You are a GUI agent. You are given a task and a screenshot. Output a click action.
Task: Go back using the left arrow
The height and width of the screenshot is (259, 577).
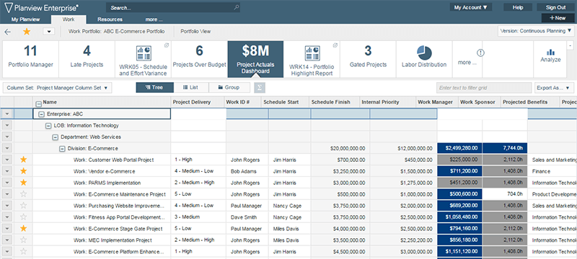tap(7, 32)
